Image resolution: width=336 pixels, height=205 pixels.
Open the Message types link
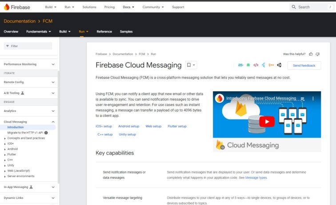256,177
